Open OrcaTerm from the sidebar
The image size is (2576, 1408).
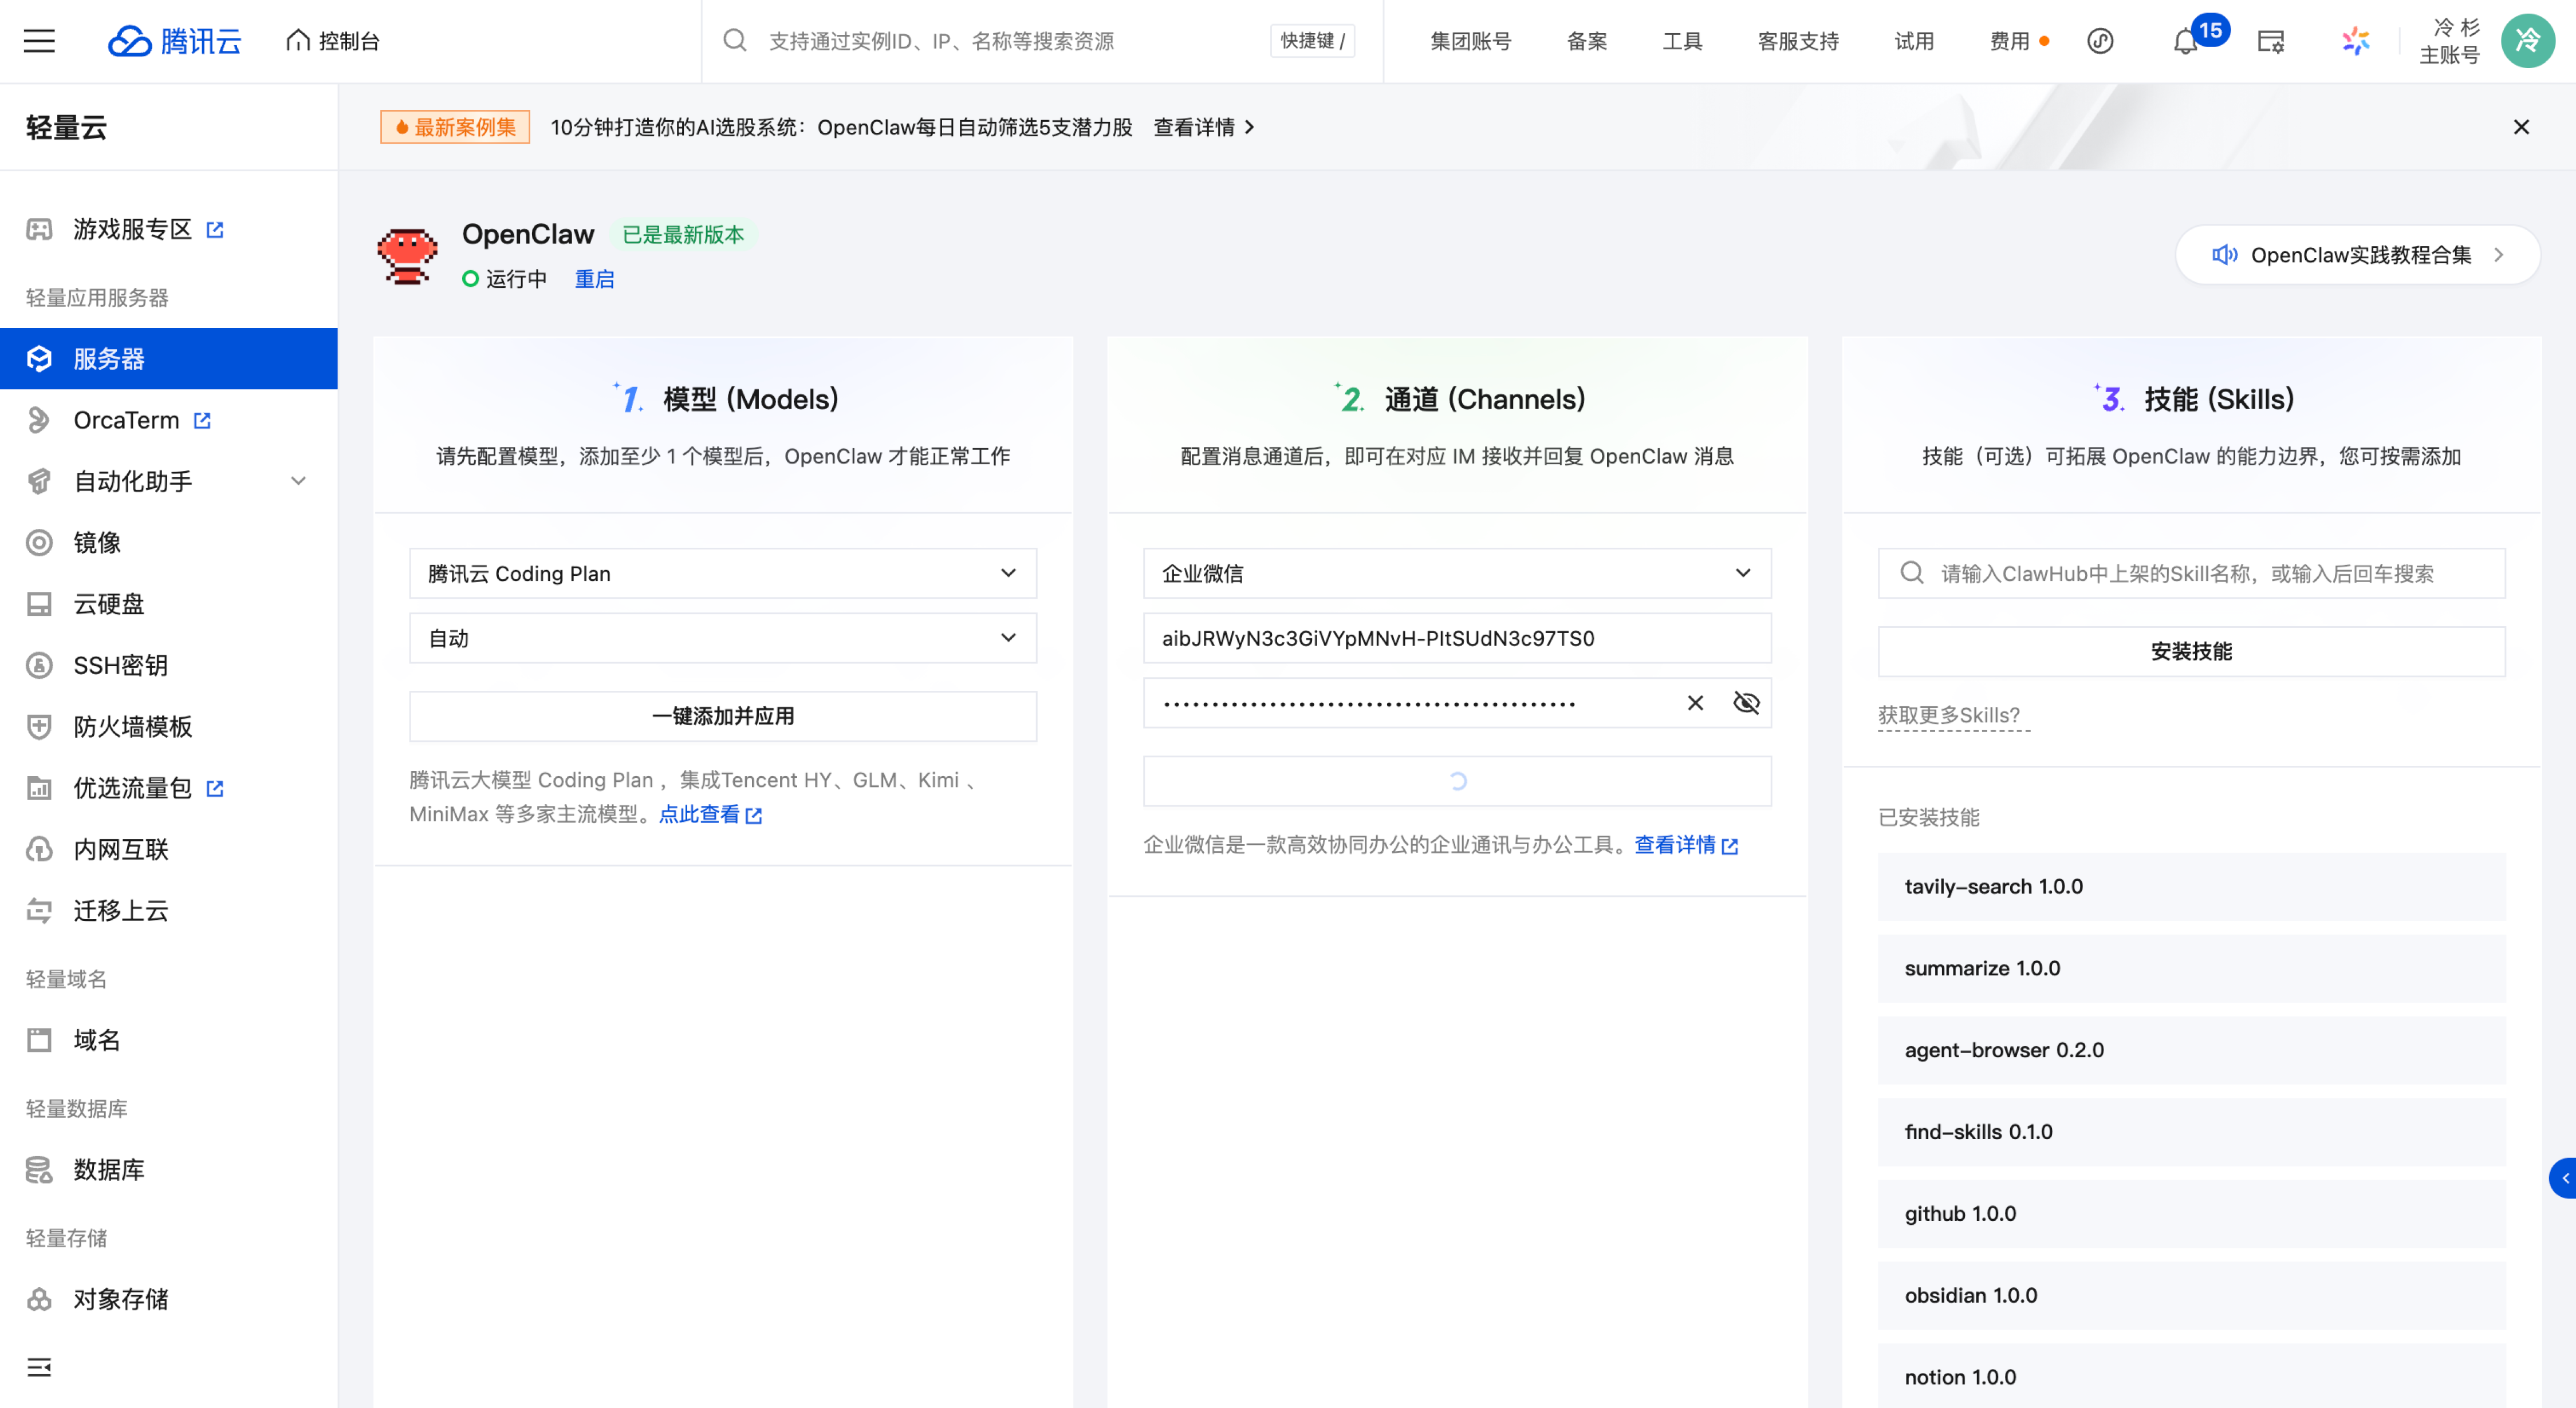tap(125, 420)
